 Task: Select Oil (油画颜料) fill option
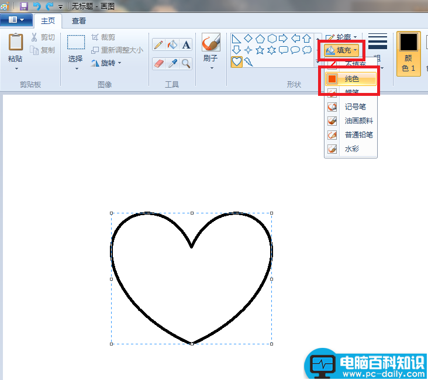(x=351, y=120)
